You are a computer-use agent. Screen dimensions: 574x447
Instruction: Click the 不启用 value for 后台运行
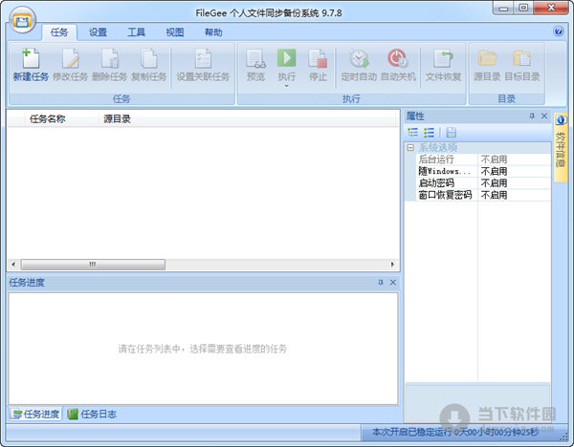(x=494, y=160)
